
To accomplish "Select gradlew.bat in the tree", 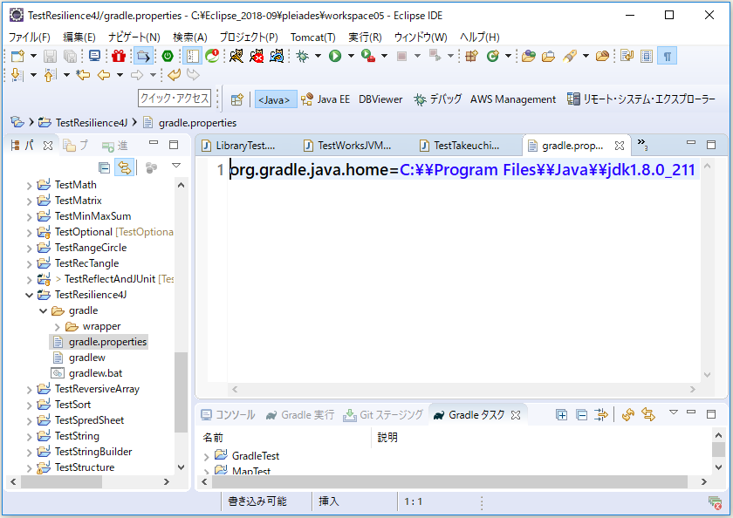I will tap(95, 373).
